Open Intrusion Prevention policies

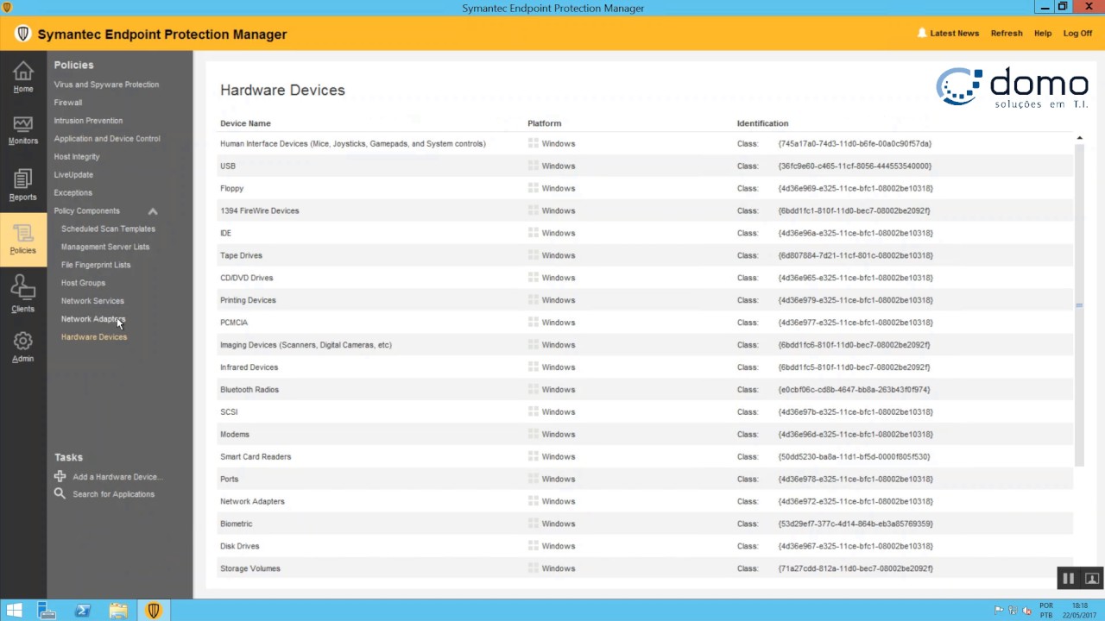coord(88,121)
